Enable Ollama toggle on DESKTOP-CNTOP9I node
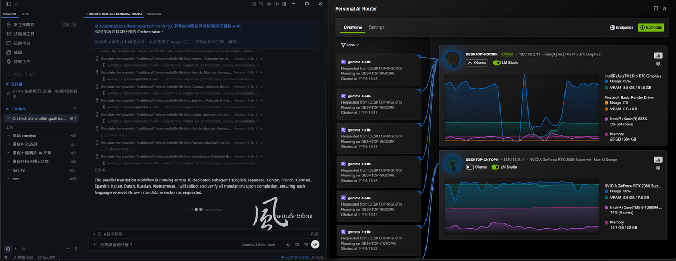The width and height of the screenshot is (676, 261). pyautogui.click(x=469, y=167)
